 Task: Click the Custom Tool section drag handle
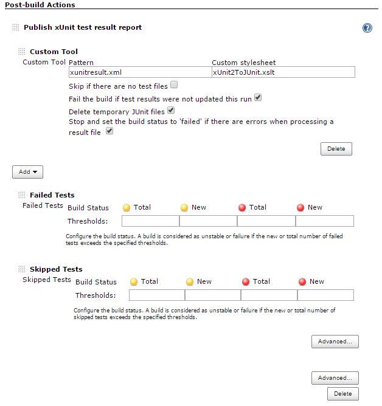click(x=22, y=52)
